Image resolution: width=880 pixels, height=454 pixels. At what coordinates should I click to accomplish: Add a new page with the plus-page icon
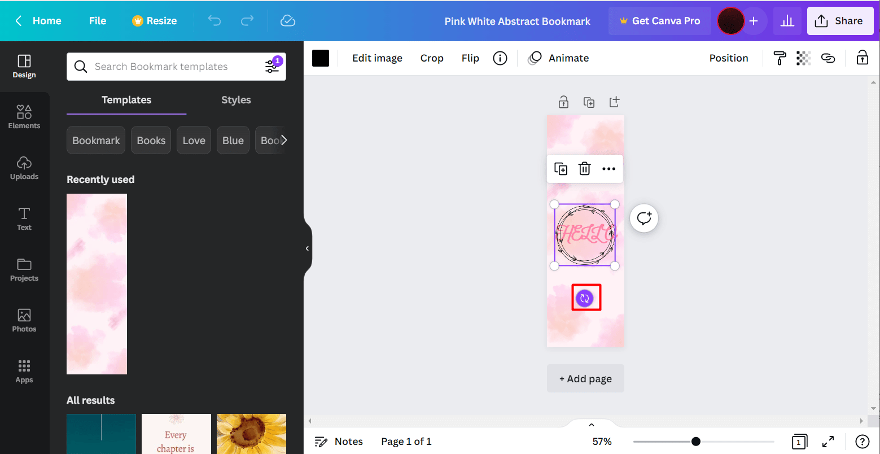pos(614,102)
